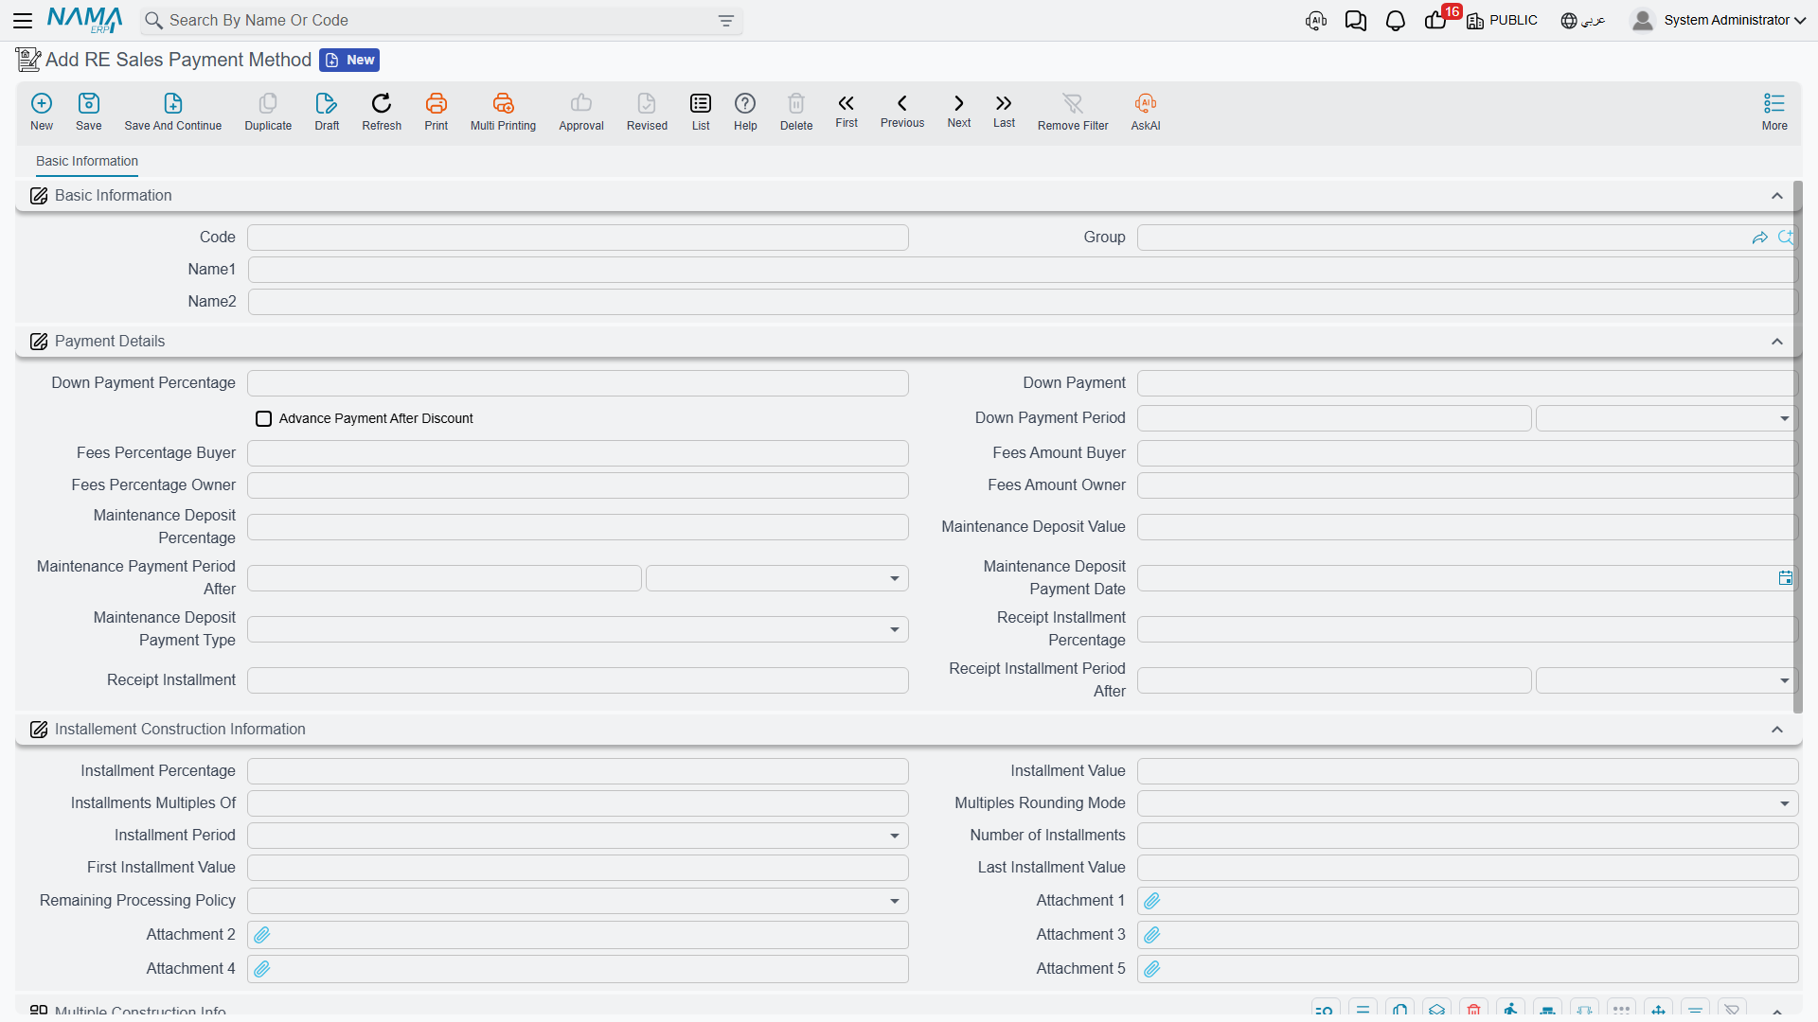Refresh the form
The width and height of the screenshot is (1818, 1022).
coord(382,112)
